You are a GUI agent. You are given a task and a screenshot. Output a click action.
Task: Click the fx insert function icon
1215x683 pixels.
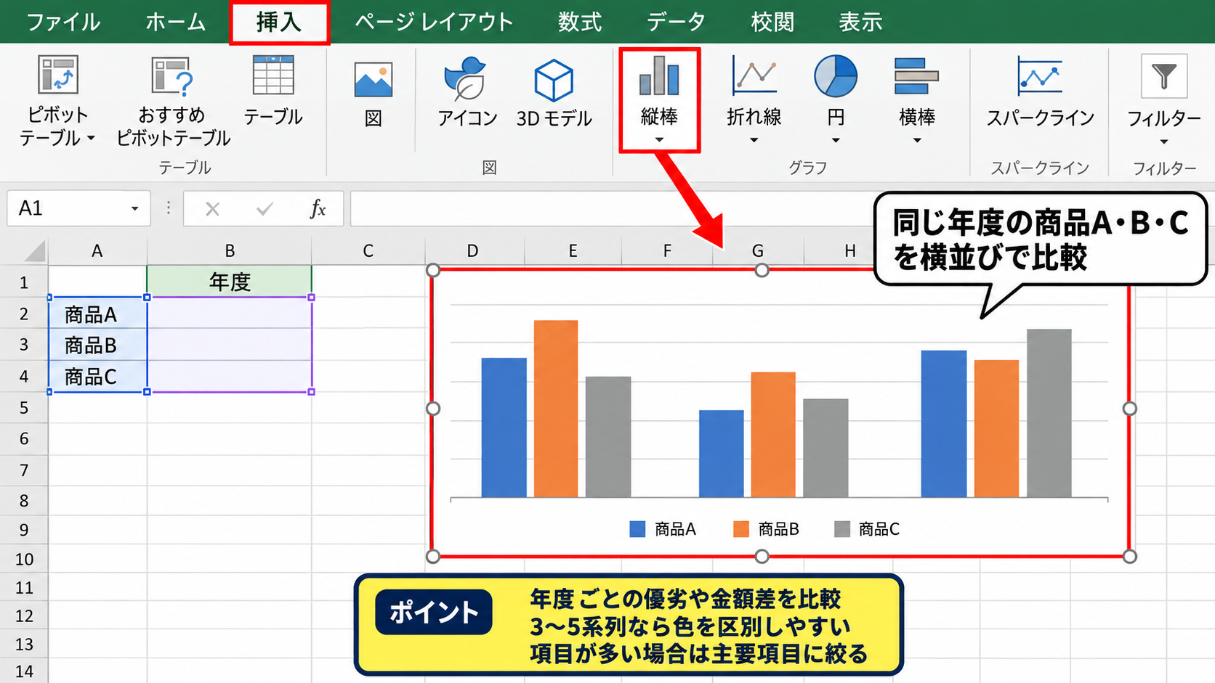(318, 209)
